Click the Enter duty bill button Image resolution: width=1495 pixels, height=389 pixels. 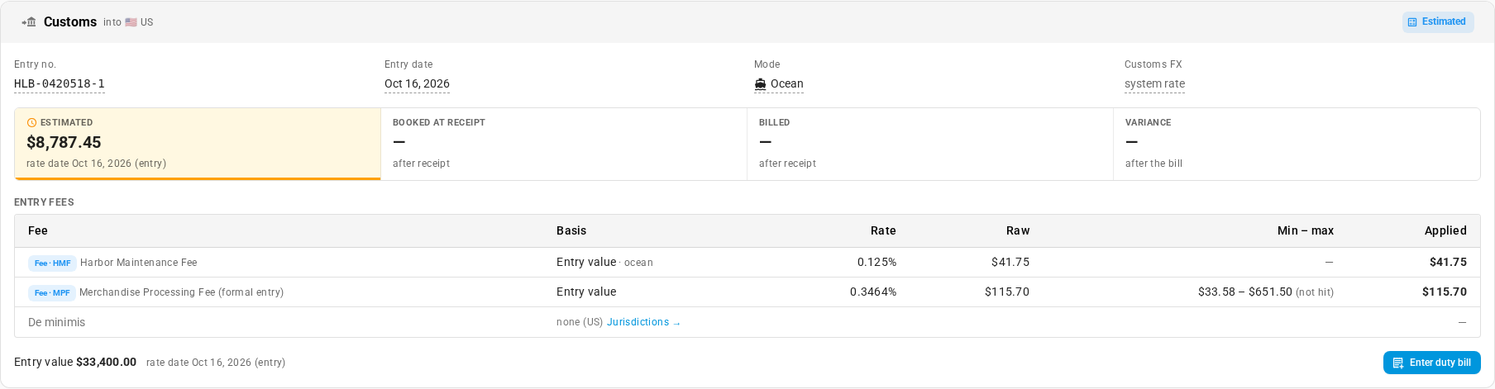[x=1432, y=363]
